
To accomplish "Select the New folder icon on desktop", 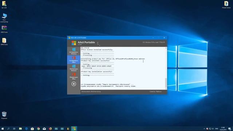I will coord(226,5).
